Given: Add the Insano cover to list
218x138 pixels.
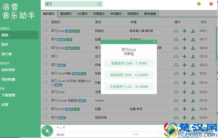Looking at the screenshot, I should click(185, 101).
